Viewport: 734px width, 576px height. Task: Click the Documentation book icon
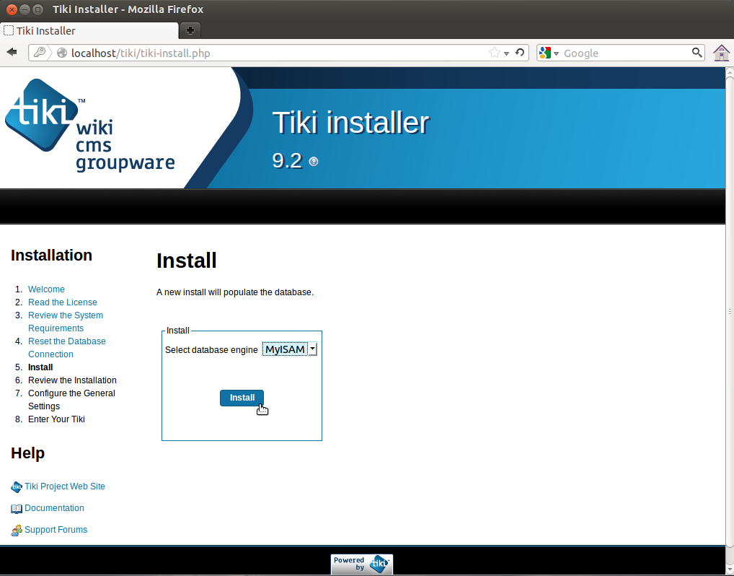click(x=16, y=508)
